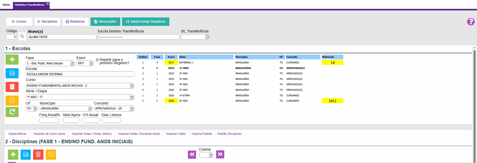Click the Escola name input field

click(80, 74)
